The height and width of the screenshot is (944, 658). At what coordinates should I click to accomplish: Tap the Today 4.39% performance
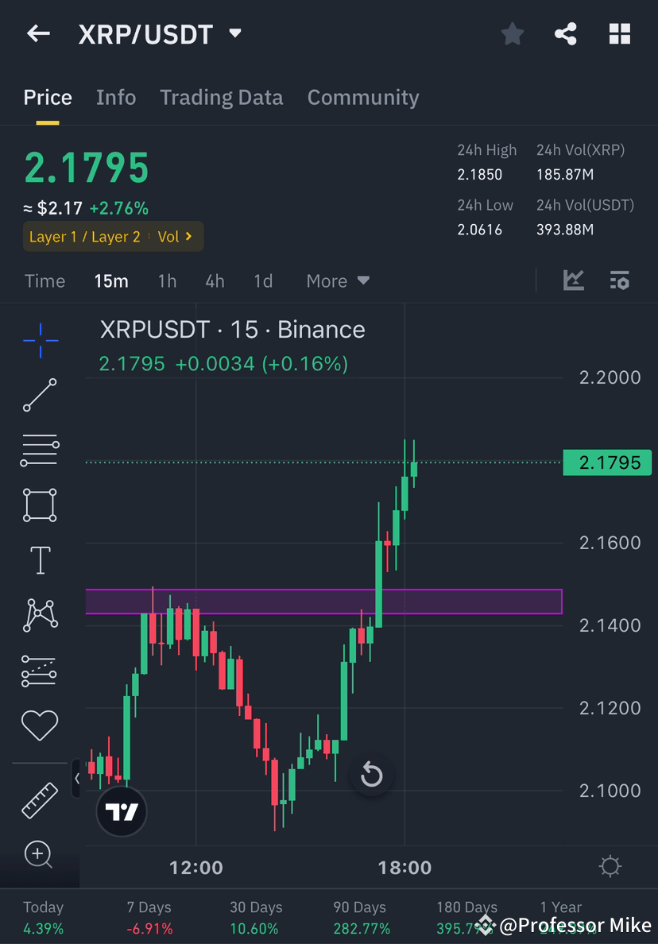click(44, 918)
